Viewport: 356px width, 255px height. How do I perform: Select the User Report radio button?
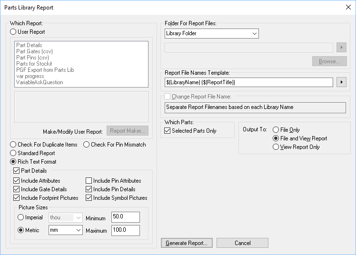[x=13, y=32]
